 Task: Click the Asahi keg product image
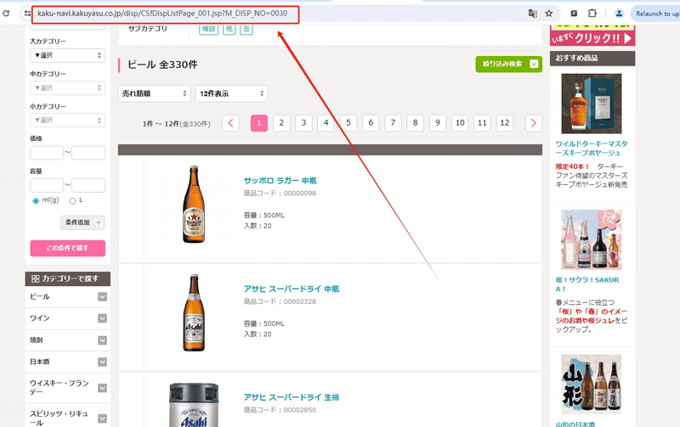(194, 404)
